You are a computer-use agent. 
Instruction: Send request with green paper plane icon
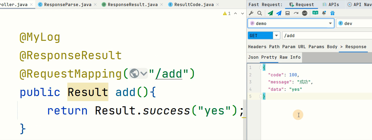click(270, 13)
